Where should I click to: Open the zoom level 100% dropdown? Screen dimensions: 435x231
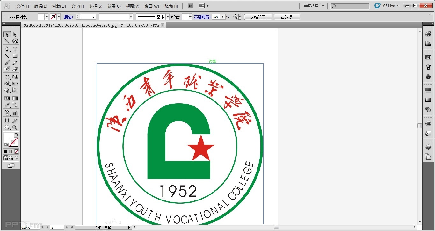37,228
